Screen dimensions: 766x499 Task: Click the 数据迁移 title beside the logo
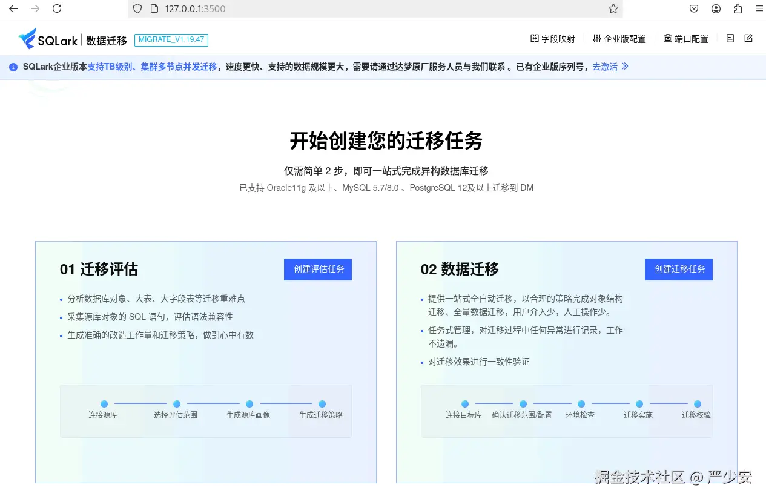(x=107, y=41)
